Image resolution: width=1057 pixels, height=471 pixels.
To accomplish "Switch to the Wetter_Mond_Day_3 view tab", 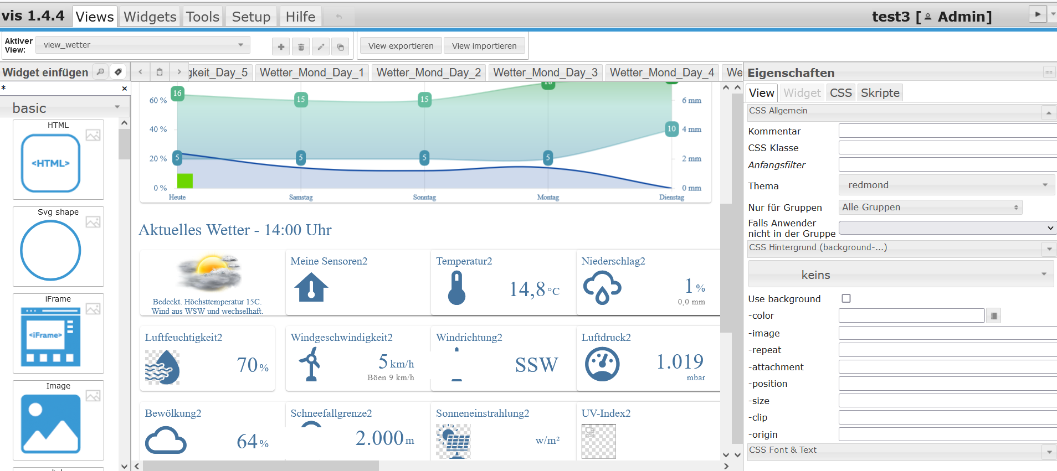I will pyautogui.click(x=546, y=73).
